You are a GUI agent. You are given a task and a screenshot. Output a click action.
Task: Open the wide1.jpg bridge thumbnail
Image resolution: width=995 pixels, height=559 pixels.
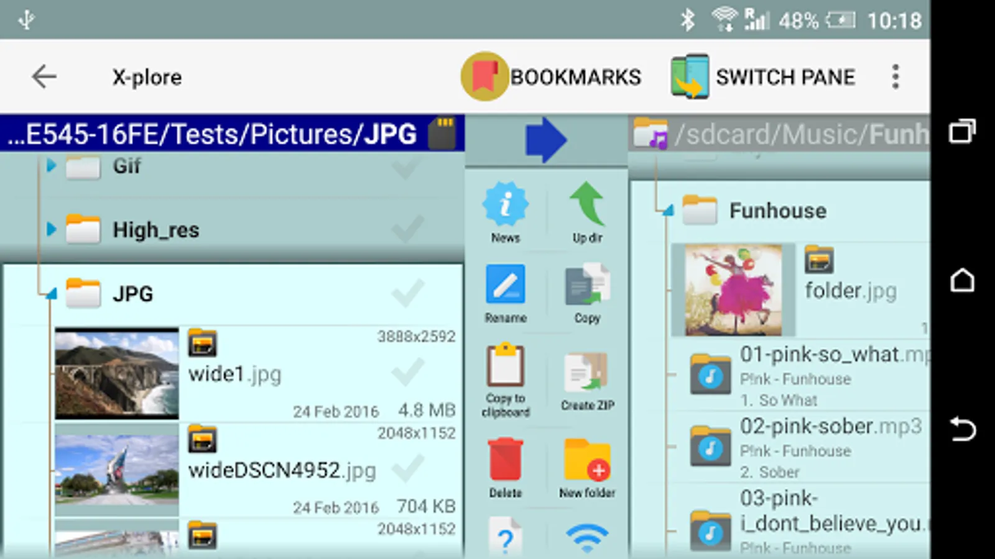click(x=117, y=373)
